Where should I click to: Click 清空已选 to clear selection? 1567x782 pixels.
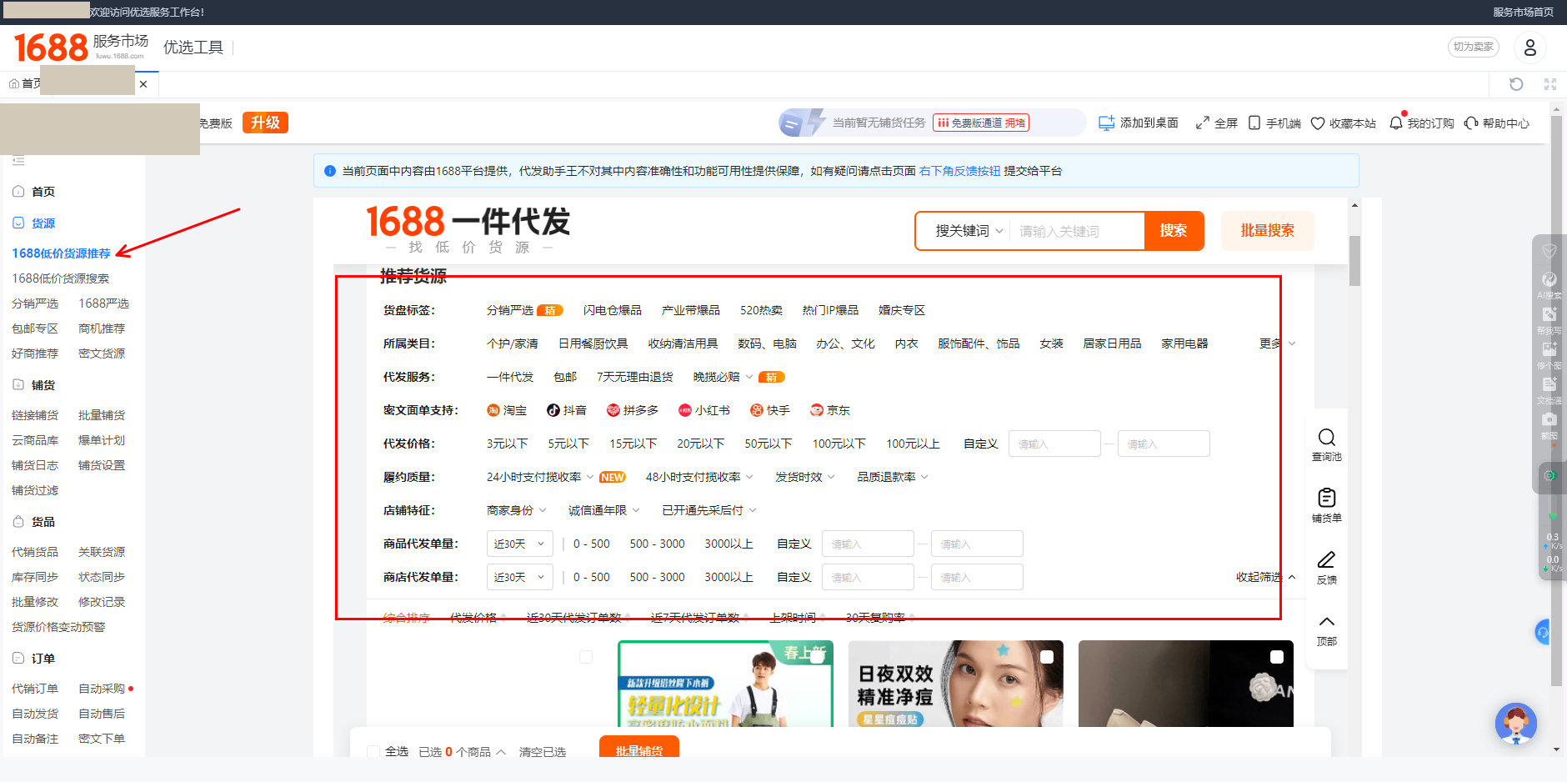pos(542,752)
